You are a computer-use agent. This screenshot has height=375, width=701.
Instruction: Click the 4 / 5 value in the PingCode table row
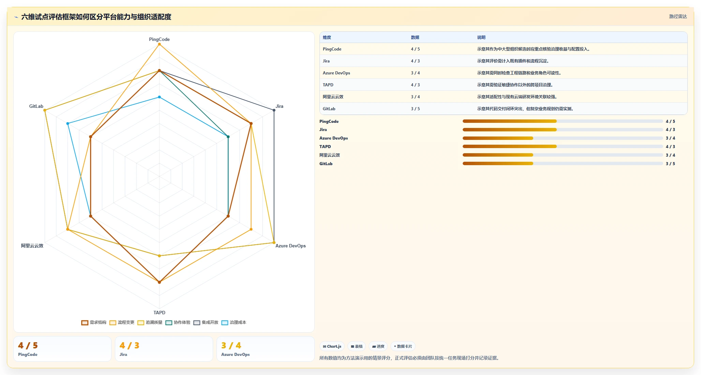415,49
